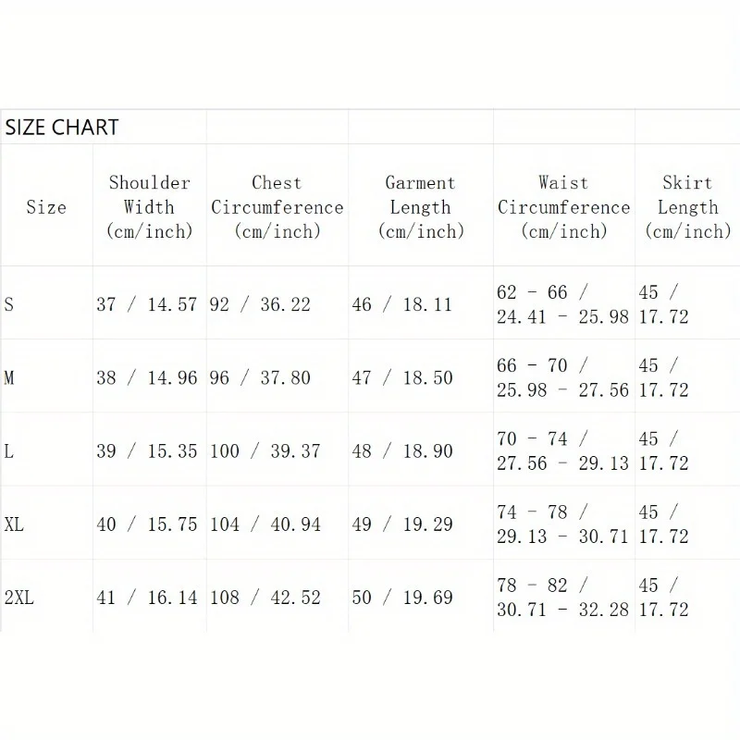The width and height of the screenshot is (740, 740).
Task: Select the 50 / 19.69 garment length cell
Action: click(x=402, y=598)
